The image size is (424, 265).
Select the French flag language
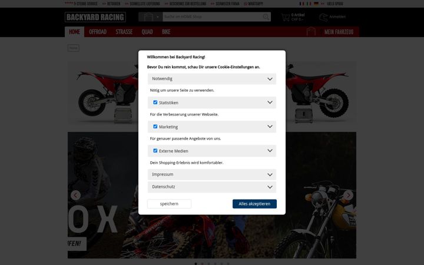tap(302, 4)
